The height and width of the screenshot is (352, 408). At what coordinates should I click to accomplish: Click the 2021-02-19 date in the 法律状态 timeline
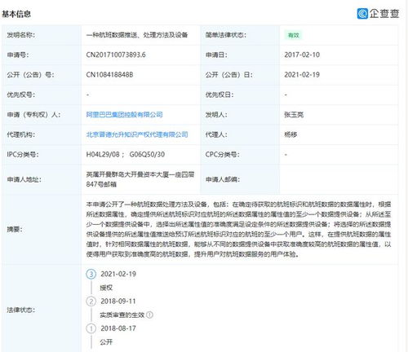[x=118, y=274]
